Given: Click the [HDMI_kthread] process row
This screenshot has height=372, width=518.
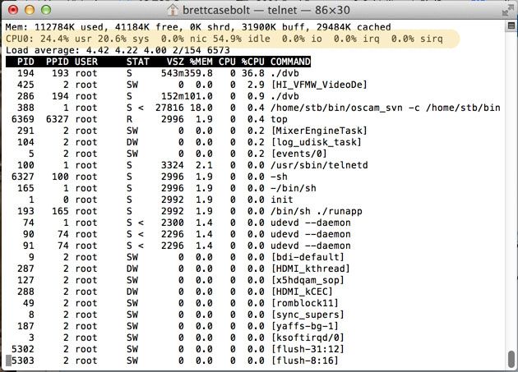Looking at the screenshot, I should (308, 269).
